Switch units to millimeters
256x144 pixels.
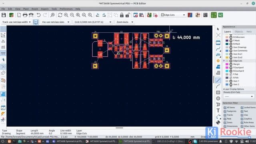3,53
